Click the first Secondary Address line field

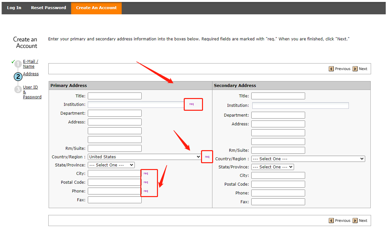278,124
